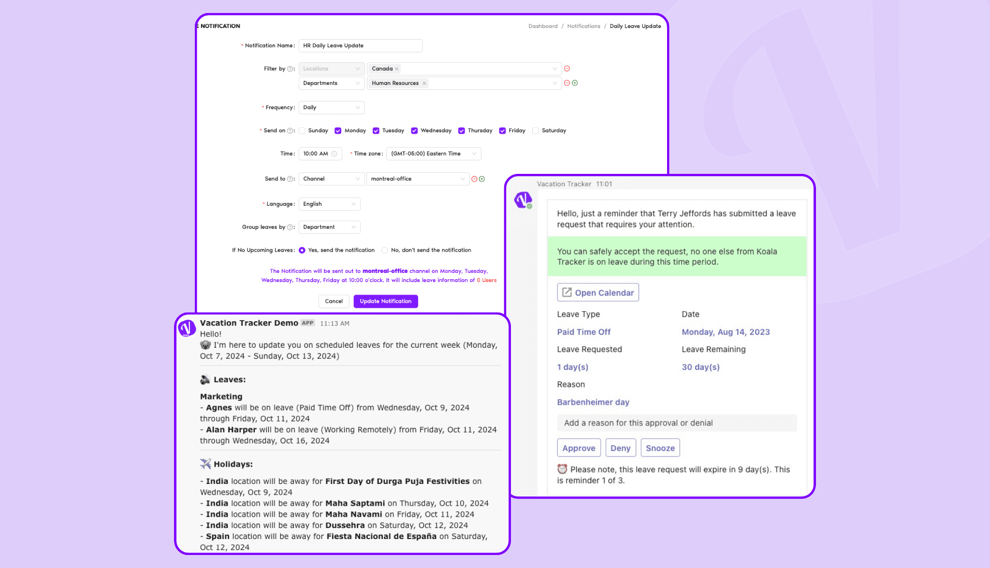Enable the Saturday checkbox
The width and height of the screenshot is (990, 568).
click(536, 131)
